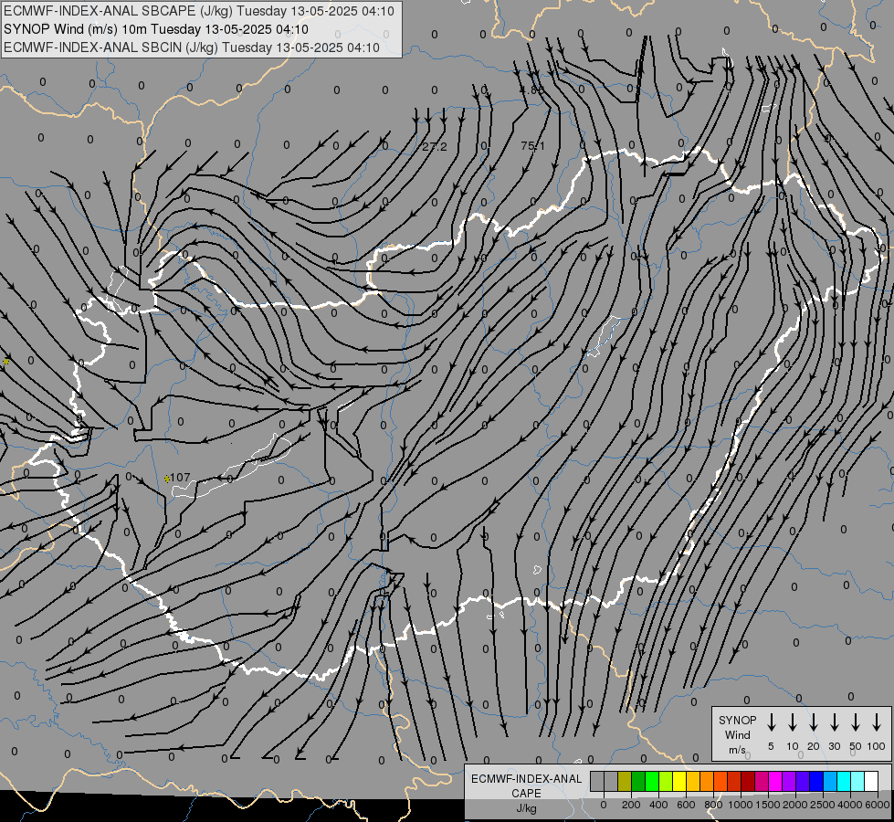Image resolution: width=894 pixels, height=822 pixels.
Task: Click the 4.86 value on the map
Action: [x=531, y=90]
